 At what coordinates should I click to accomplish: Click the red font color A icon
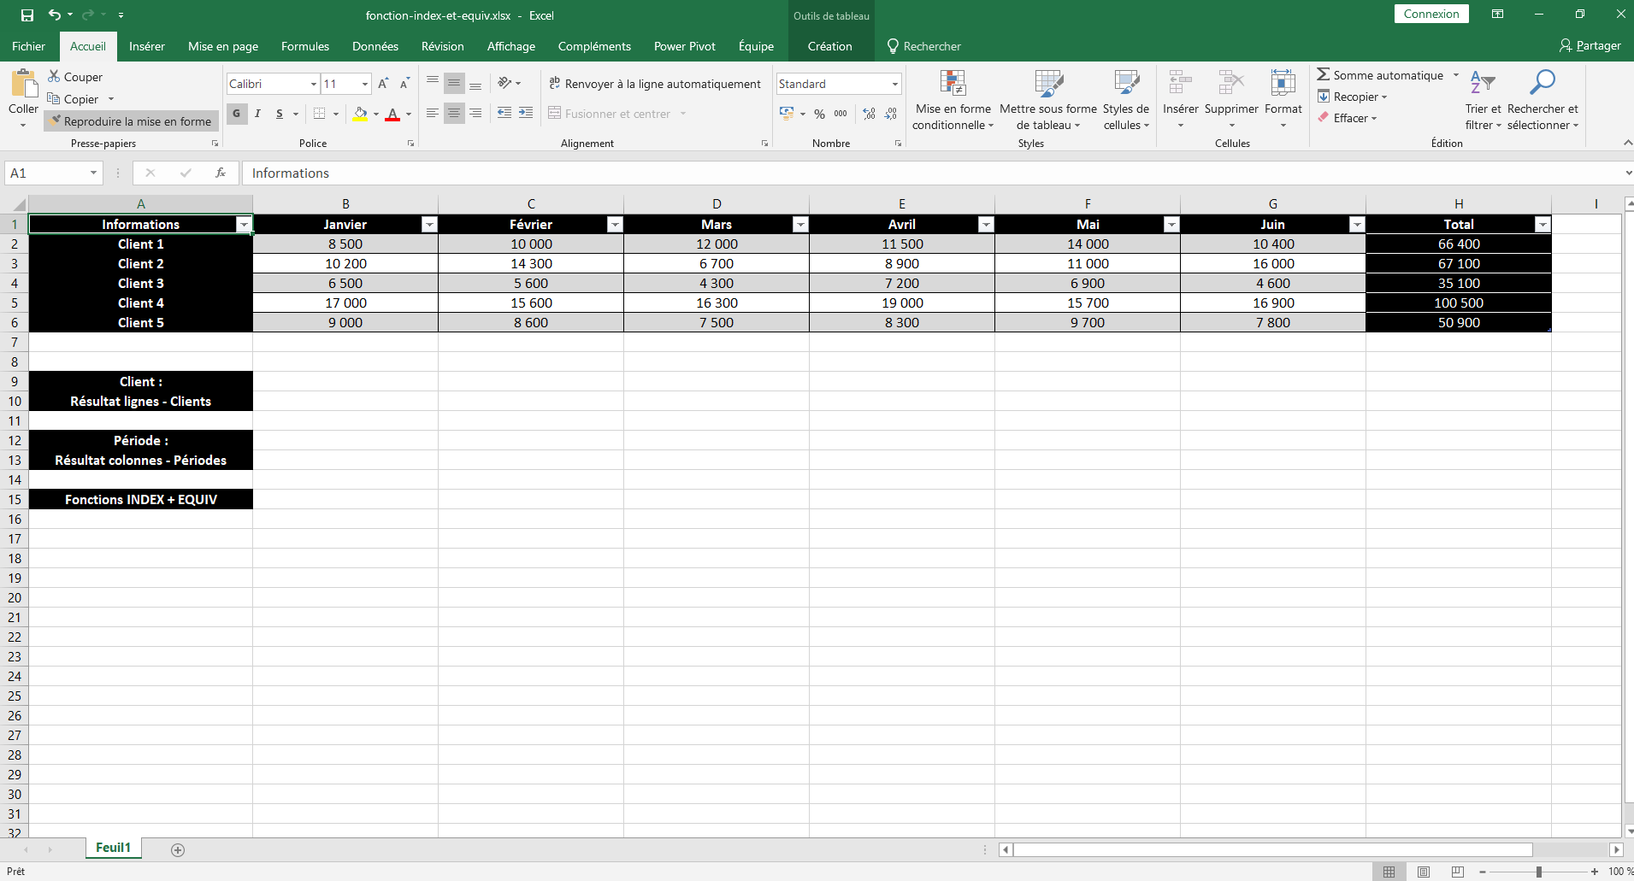392,114
